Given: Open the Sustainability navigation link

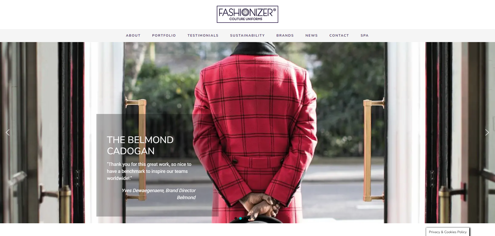Looking at the screenshot, I should pos(247,36).
